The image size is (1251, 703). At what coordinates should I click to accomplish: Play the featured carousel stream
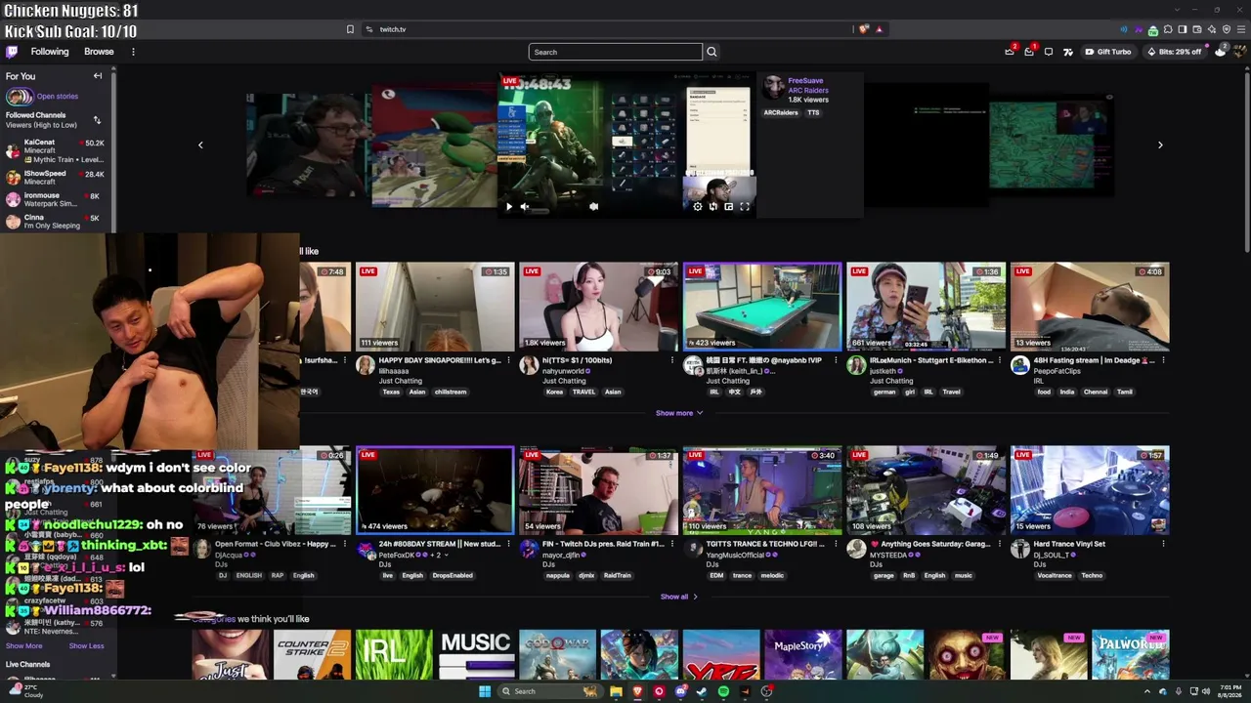[x=508, y=206]
